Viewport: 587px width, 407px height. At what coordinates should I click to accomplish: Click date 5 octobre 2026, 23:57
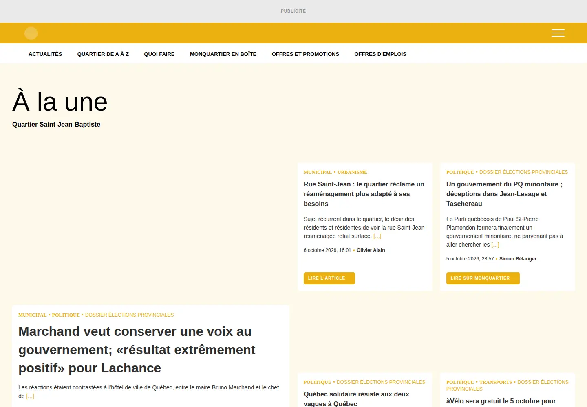coord(470,259)
